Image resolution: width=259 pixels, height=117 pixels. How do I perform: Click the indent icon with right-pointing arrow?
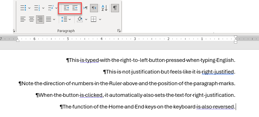(66, 8)
